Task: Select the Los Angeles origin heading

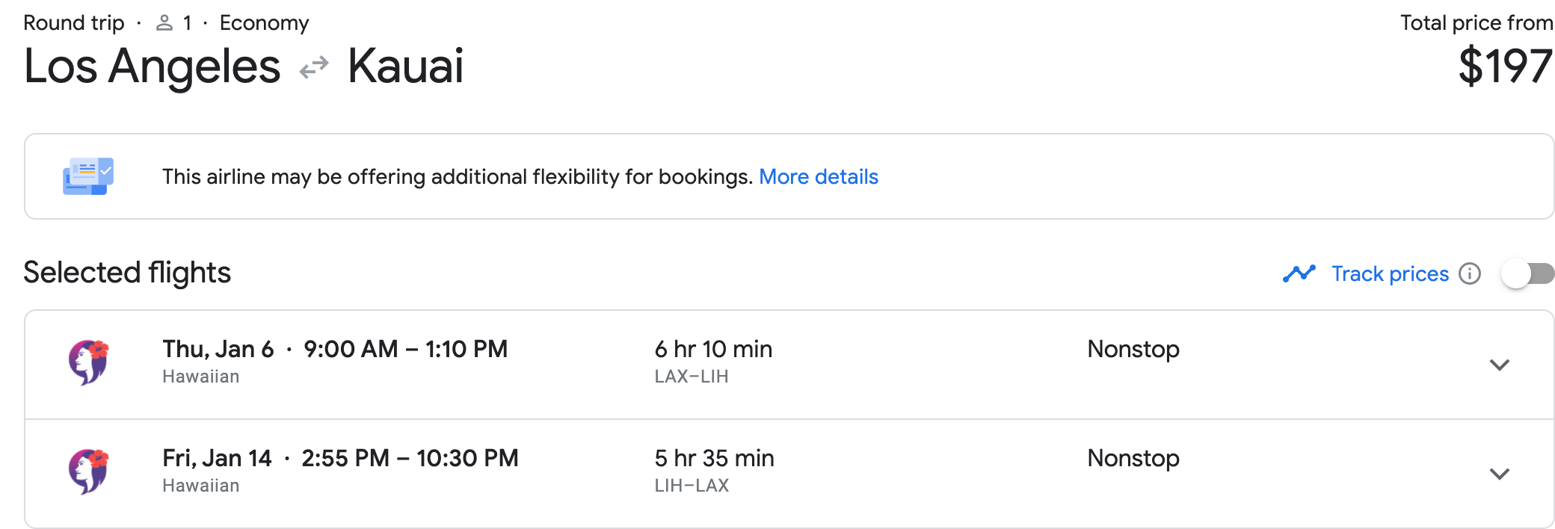Action: (152, 66)
